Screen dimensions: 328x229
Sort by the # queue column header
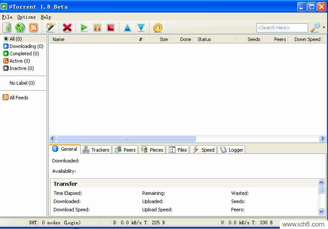140,39
